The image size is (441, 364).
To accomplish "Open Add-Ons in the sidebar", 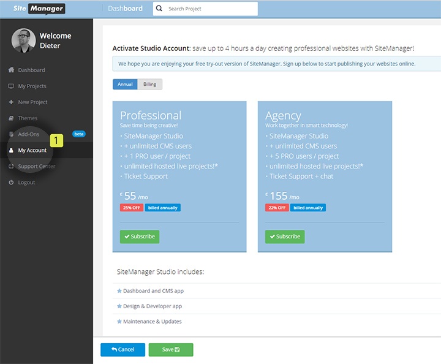I will point(29,134).
